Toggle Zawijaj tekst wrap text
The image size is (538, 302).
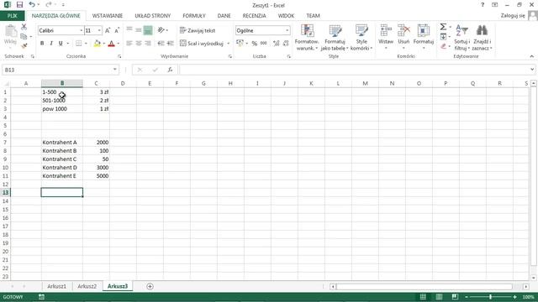click(198, 30)
